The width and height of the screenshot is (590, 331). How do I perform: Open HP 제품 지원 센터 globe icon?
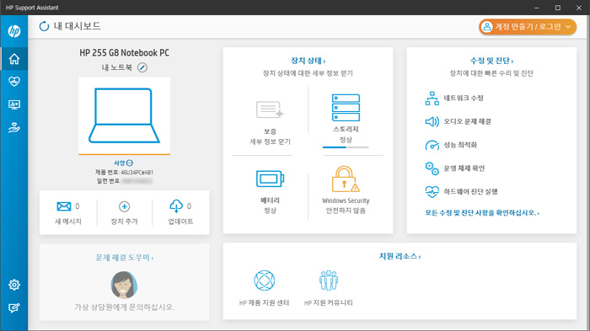(264, 280)
